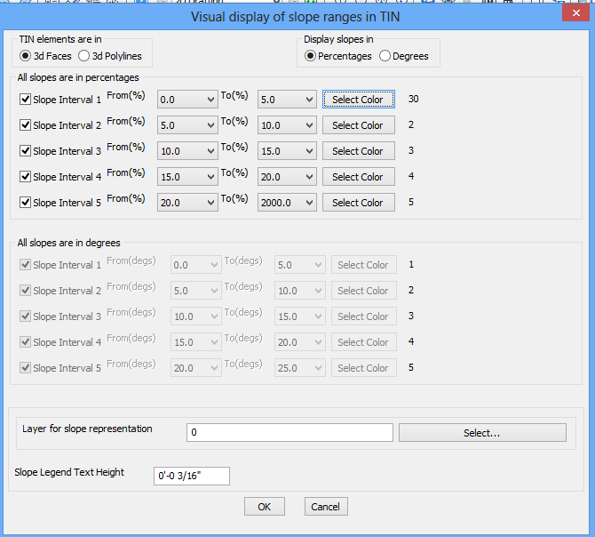Confirm the dialog with OK

tap(264, 507)
